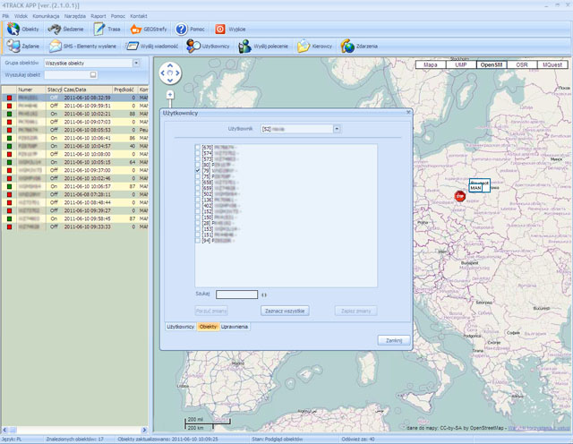Click the MAN label on the map

(x=475, y=188)
